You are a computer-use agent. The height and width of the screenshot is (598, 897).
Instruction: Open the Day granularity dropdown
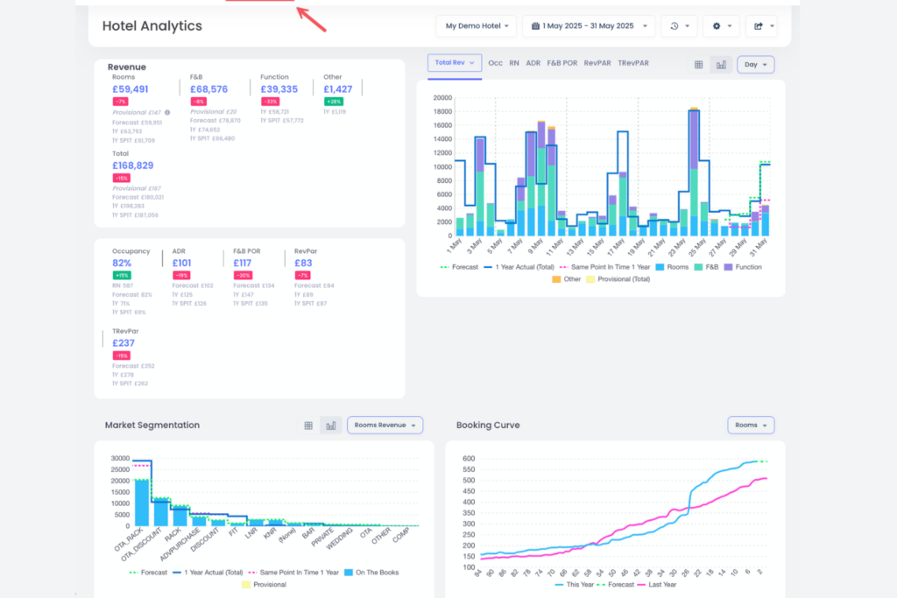pyautogui.click(x=755, y=65)
